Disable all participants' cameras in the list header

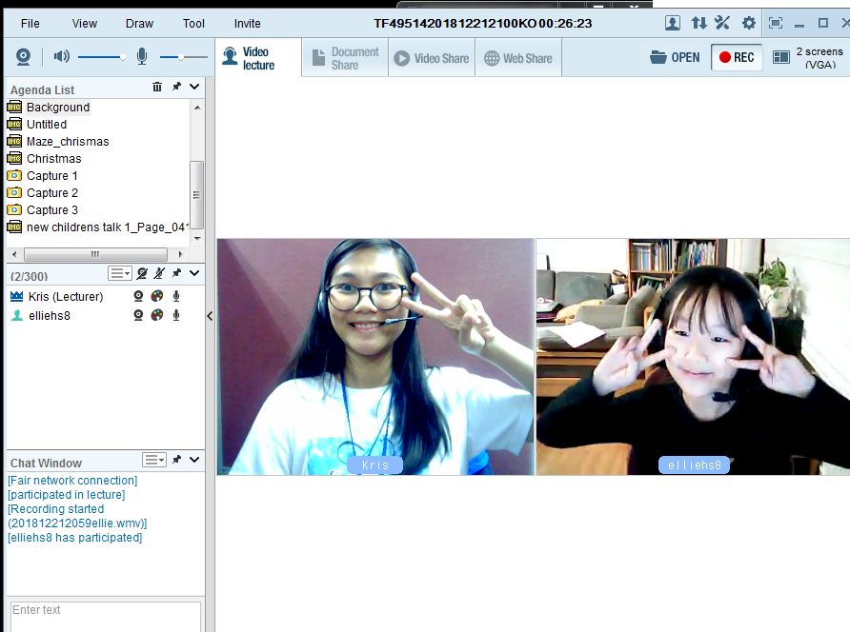click(x=142, y=274)
